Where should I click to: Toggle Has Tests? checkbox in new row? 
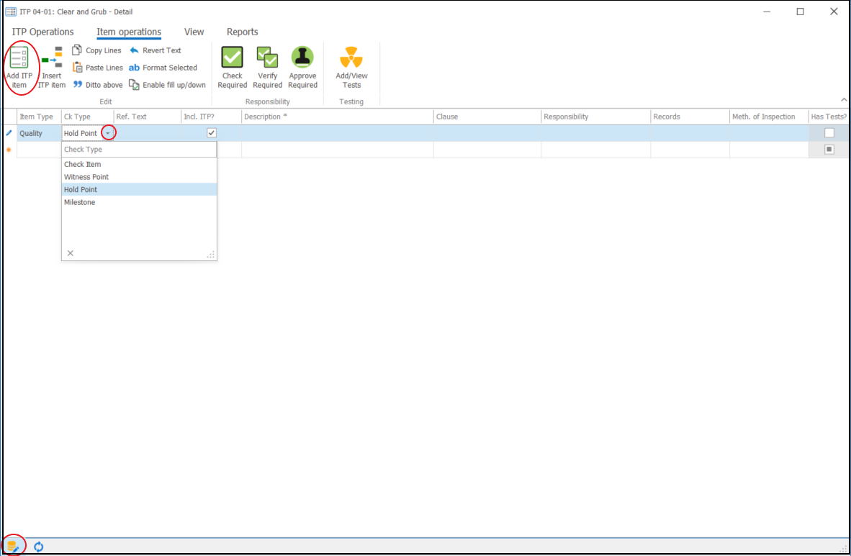pos(829,150)
